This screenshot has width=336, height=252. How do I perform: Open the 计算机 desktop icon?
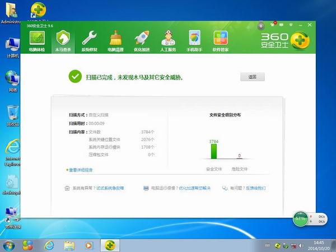tap(13, 48)
